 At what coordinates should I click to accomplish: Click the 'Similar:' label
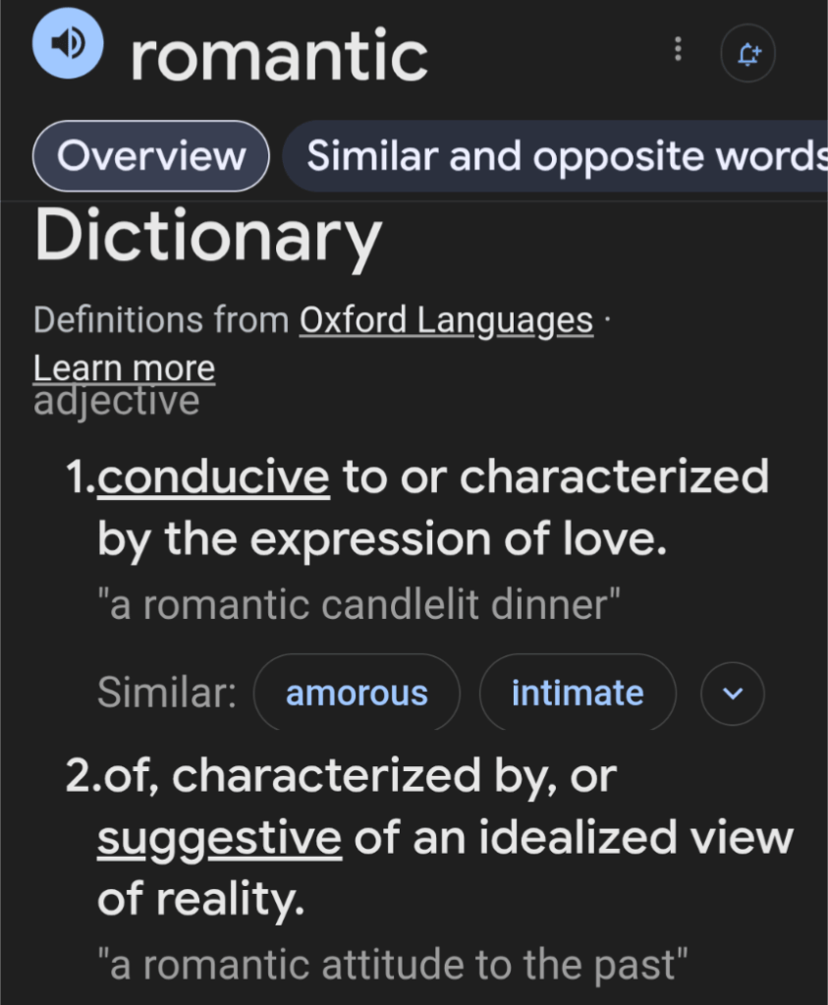[167, 694]
